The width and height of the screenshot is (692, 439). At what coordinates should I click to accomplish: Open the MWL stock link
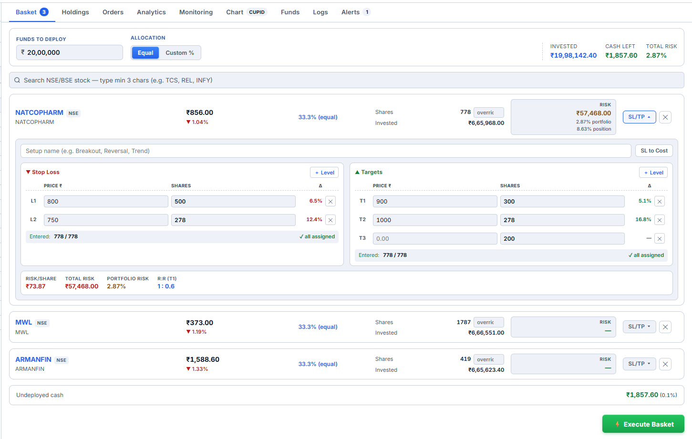click(x=24, y=322)
